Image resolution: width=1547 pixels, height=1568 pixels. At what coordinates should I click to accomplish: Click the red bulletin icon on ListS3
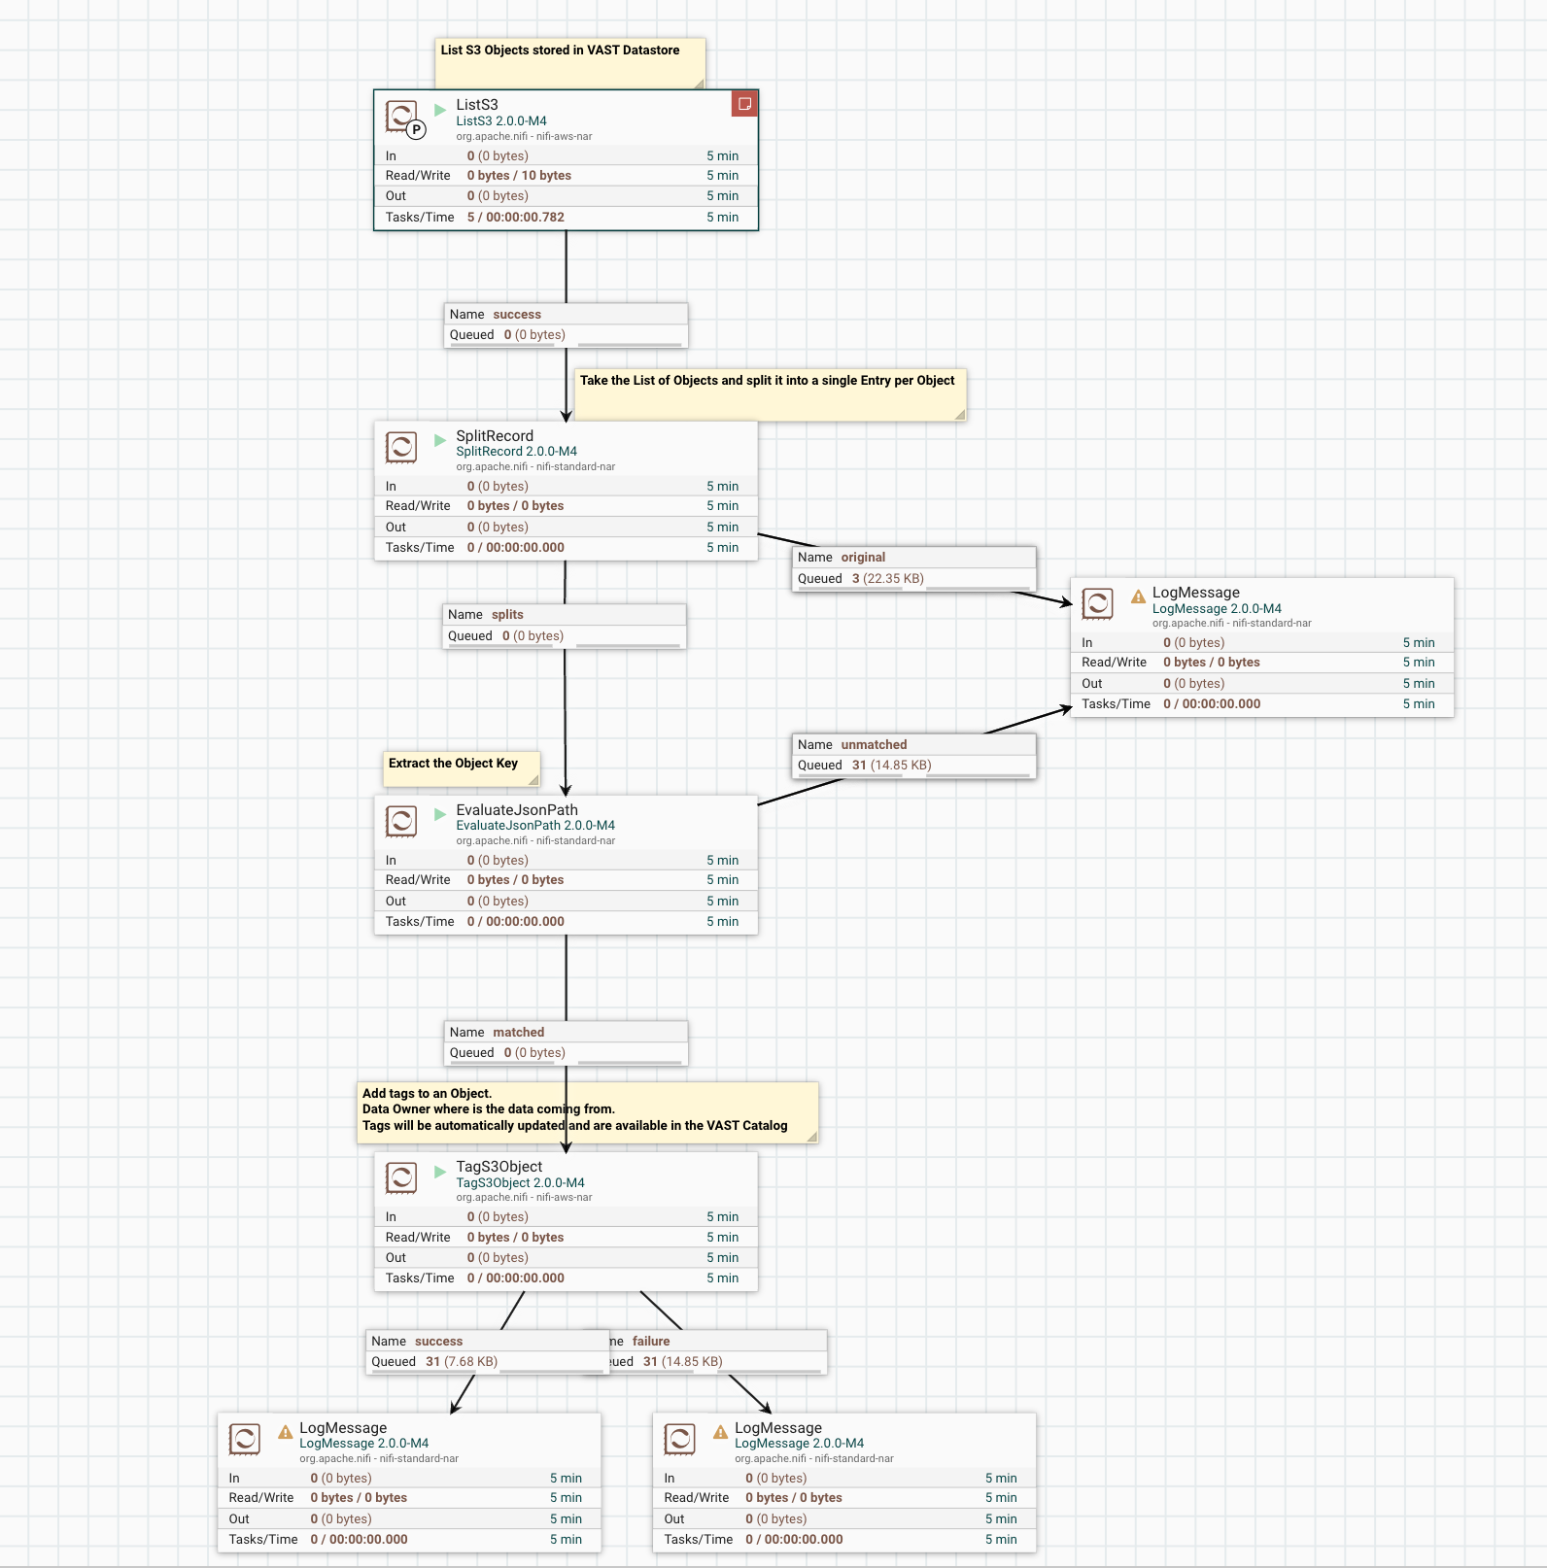744,104
